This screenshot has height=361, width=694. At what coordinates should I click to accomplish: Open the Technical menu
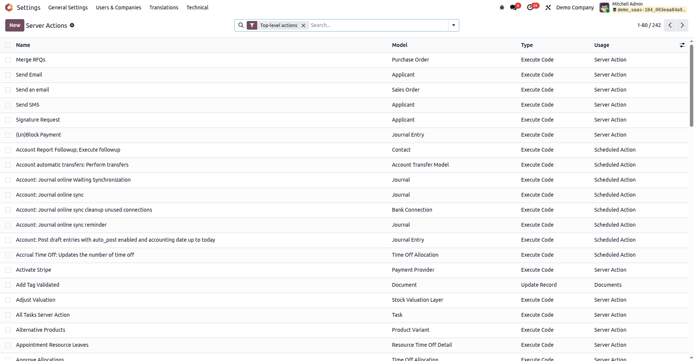point(197,7)
